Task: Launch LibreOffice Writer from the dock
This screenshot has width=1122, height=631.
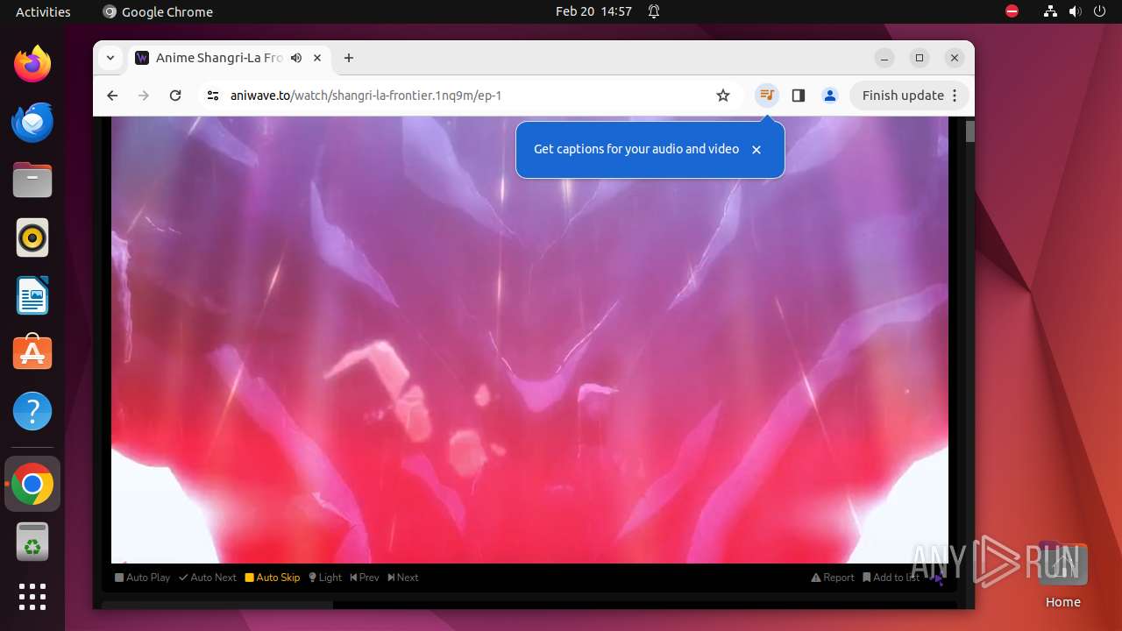Action: [32, 295]
